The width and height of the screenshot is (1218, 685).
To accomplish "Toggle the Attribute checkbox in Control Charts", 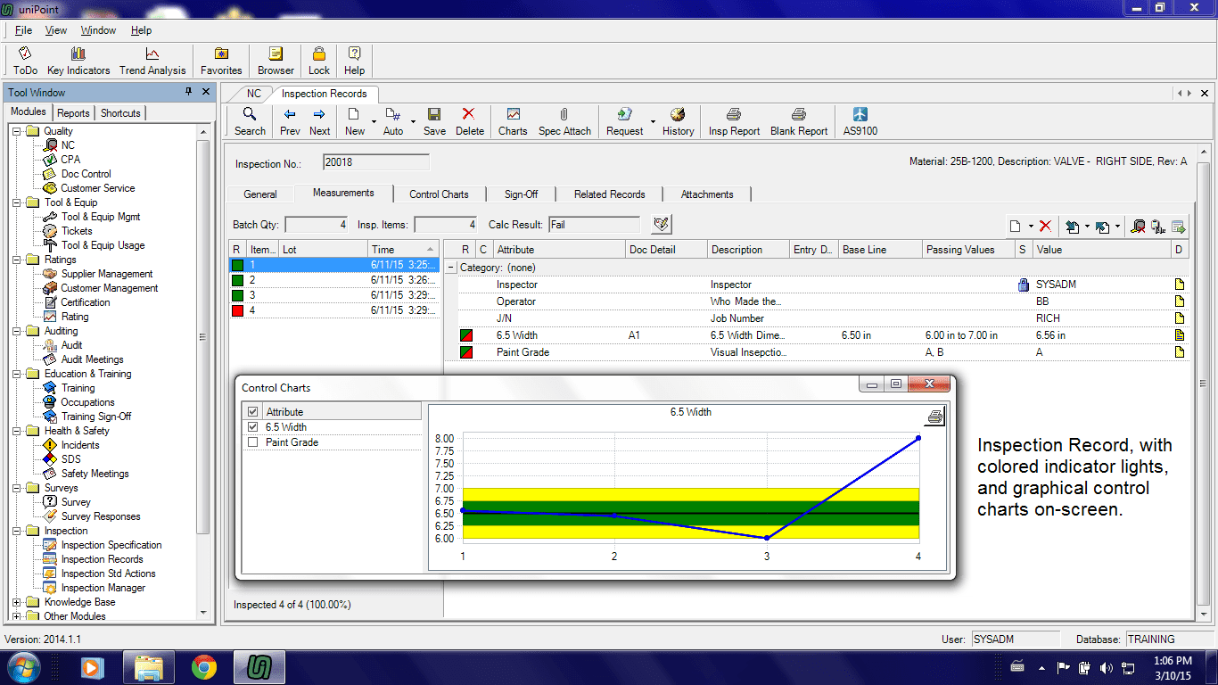I will point(252,410).
